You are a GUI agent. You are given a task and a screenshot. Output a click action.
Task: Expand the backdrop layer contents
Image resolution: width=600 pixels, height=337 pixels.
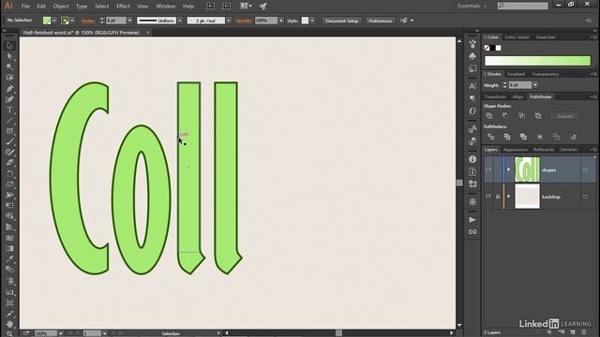click(508, 197)
